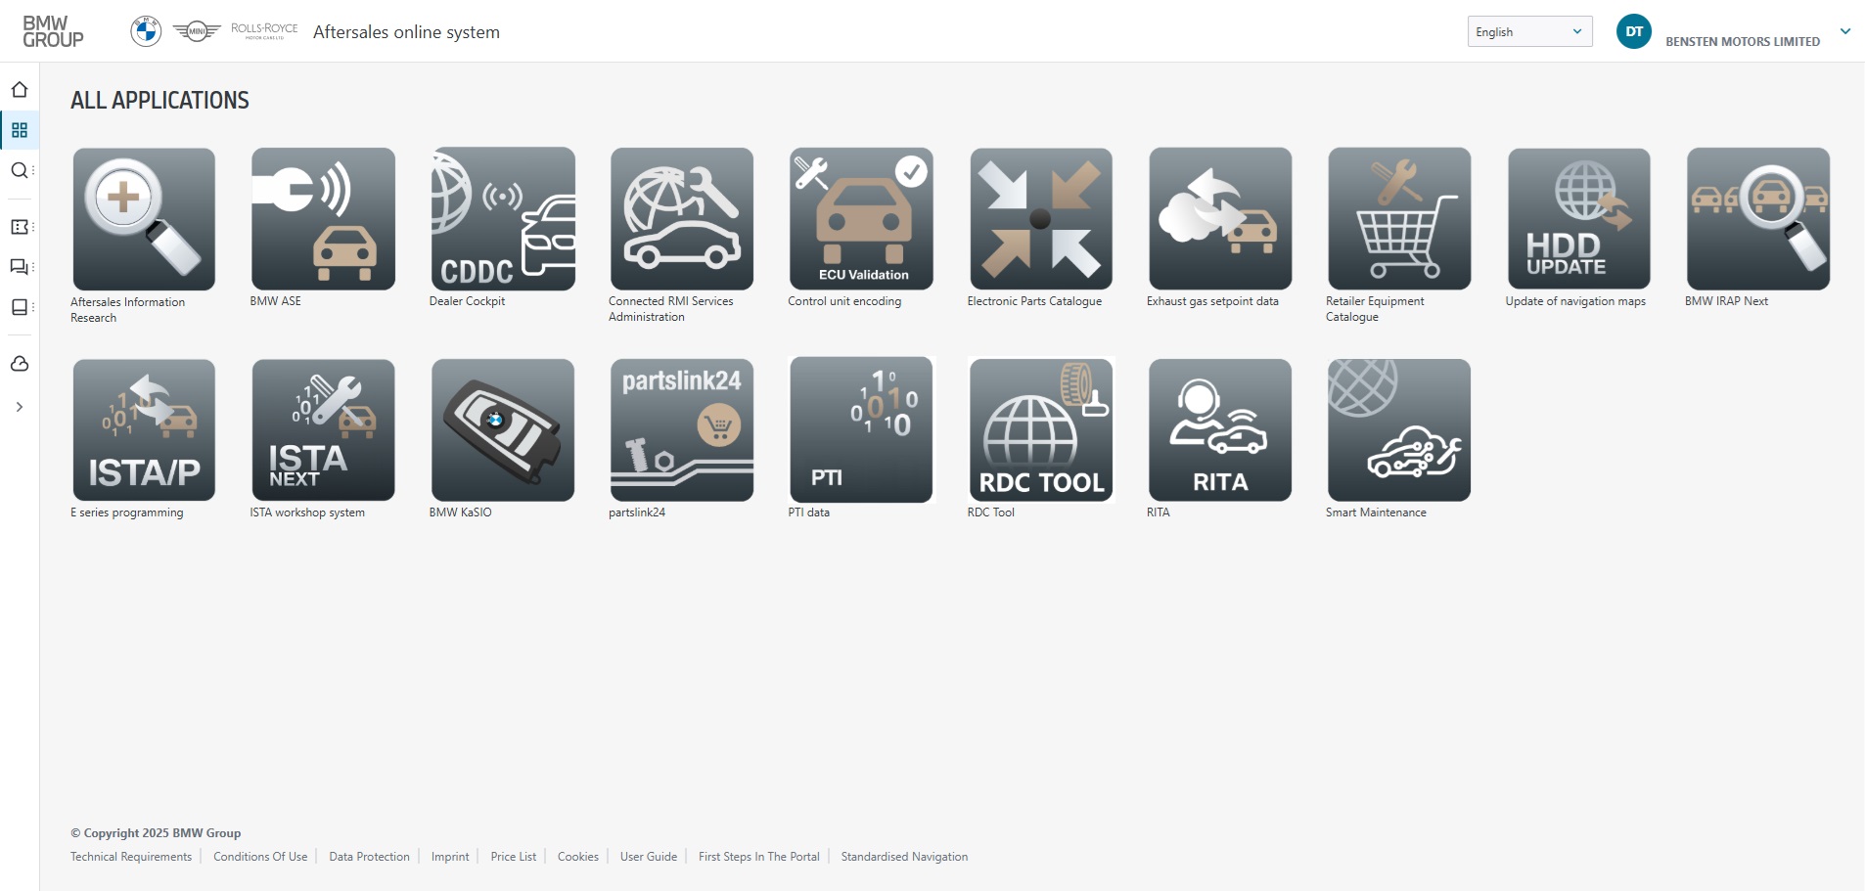This screenshot has width=1865, height=891.
Task: Launch the BMW ASE application icon
Action: [x=323, y=219]
